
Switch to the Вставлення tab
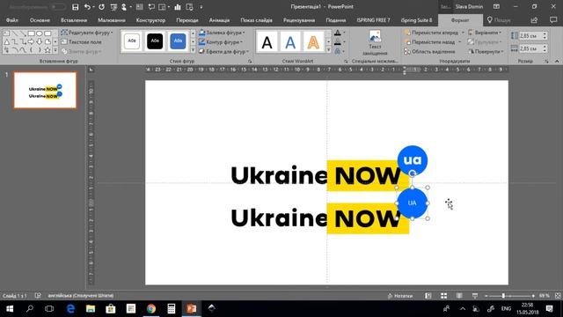[x=74, y=20]
